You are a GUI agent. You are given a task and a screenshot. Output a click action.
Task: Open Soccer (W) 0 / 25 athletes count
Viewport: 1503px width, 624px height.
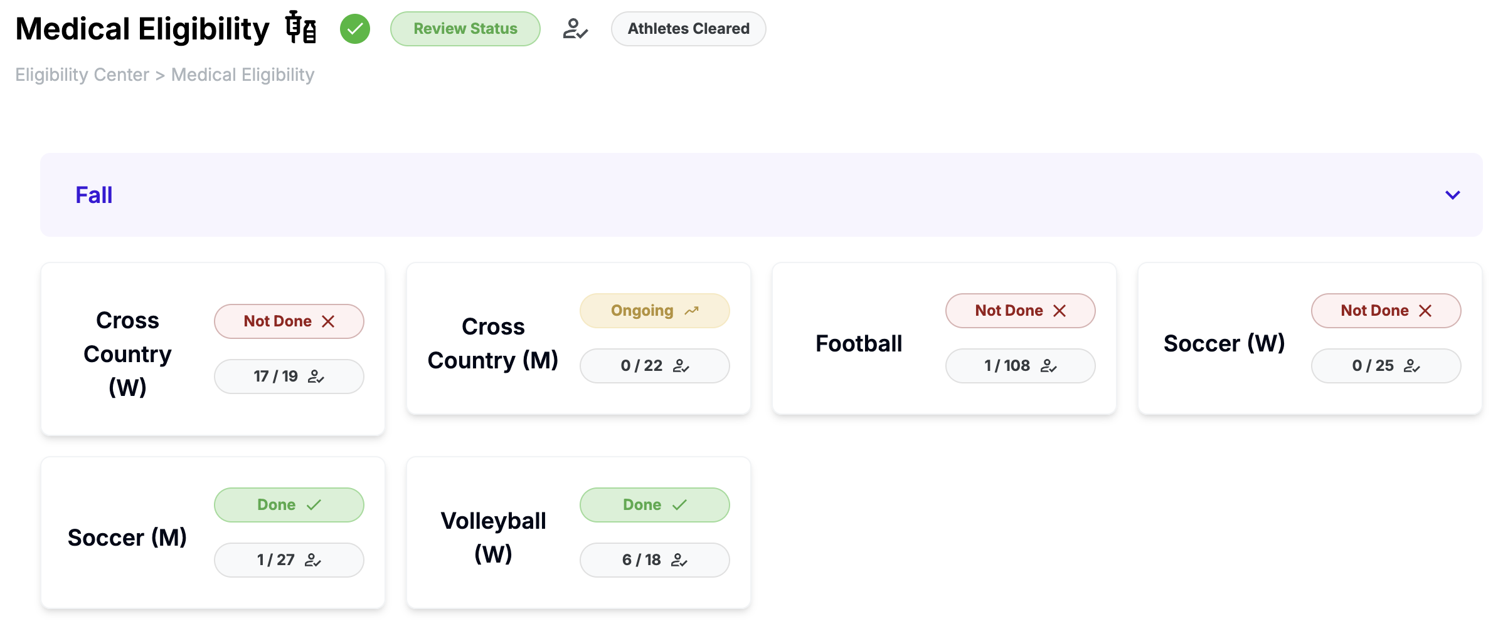[1386, 366]
